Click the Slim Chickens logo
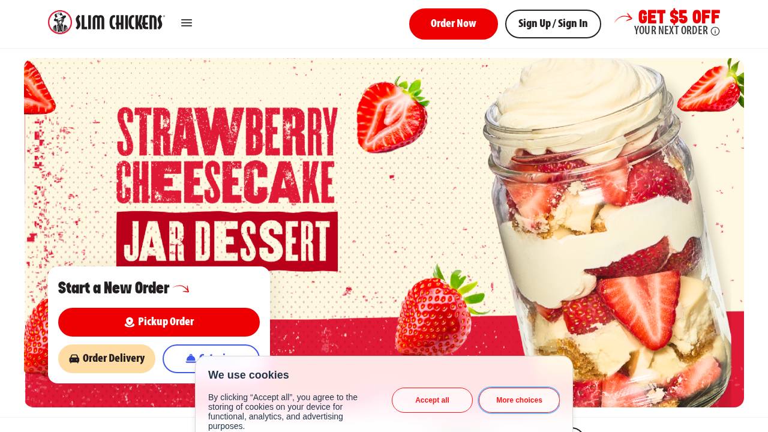This screenshot has width=768, height=432. pos(106,22)
